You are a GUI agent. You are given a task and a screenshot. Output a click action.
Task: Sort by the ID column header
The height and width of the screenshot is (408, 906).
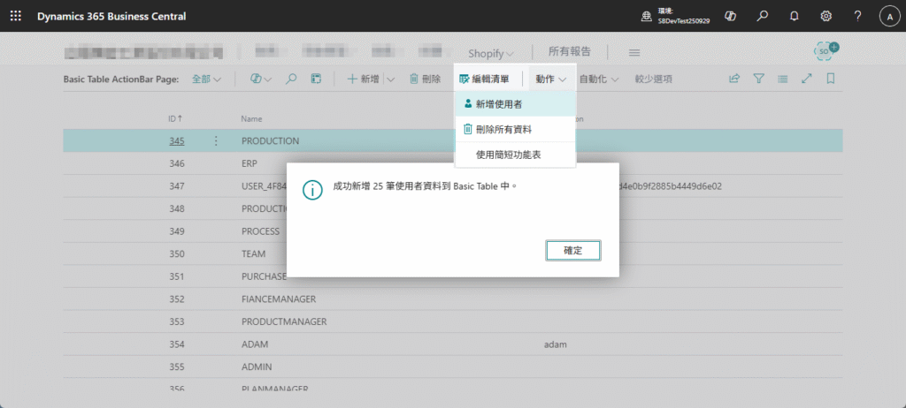pyautogui.click(x=175, y=118)
